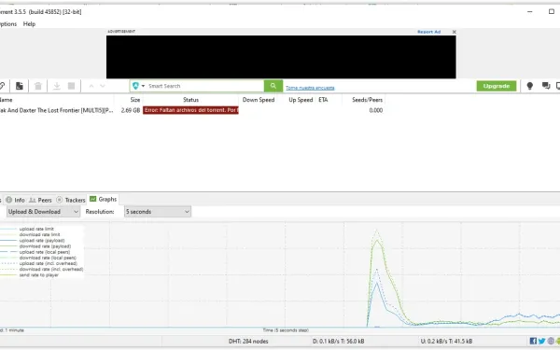This screenshot has height=350, width=560.
Task: Sort by the ETA column header
Action: [323, 100]
